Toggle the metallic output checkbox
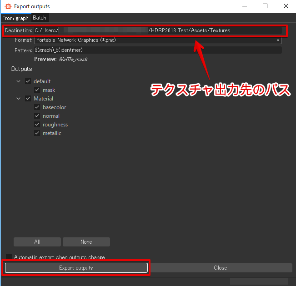The image size is (296, 286). pyautogui.click(x=37, y=133)
